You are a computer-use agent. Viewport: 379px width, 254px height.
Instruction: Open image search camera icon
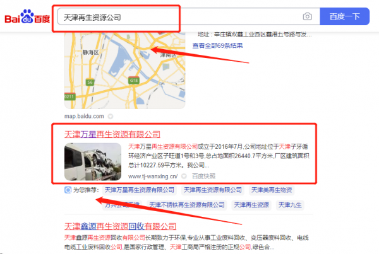pos(307,16)
